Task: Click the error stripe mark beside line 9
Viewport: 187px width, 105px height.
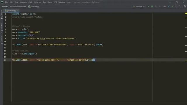Action: (x=186, y=36)
